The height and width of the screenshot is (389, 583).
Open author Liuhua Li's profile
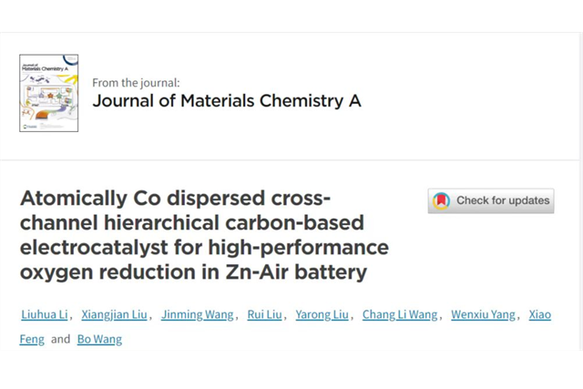[x=43, y=315]
